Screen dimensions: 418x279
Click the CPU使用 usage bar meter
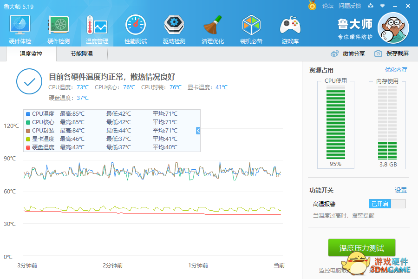pyautogui.click(x=335, y=123)
